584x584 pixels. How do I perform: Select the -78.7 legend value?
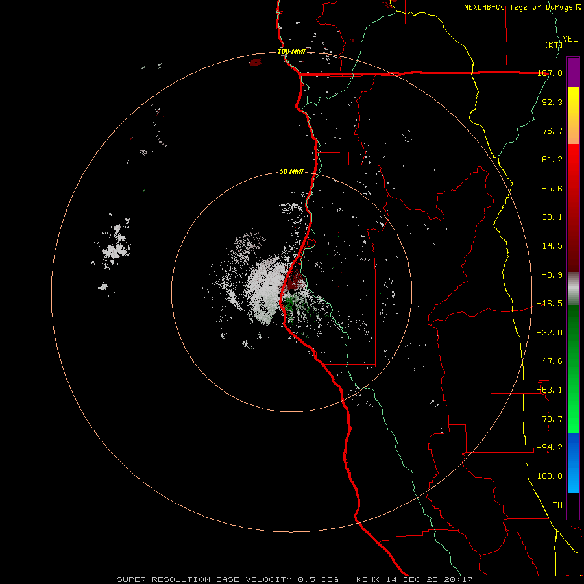[550, 419]
